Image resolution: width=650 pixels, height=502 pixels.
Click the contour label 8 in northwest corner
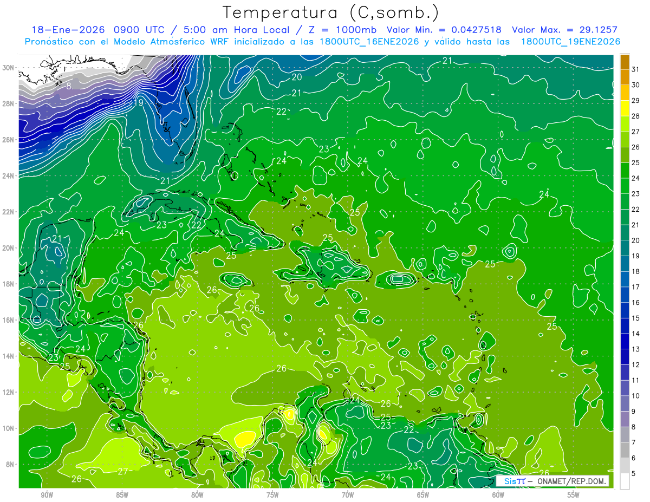click(69, 87)
